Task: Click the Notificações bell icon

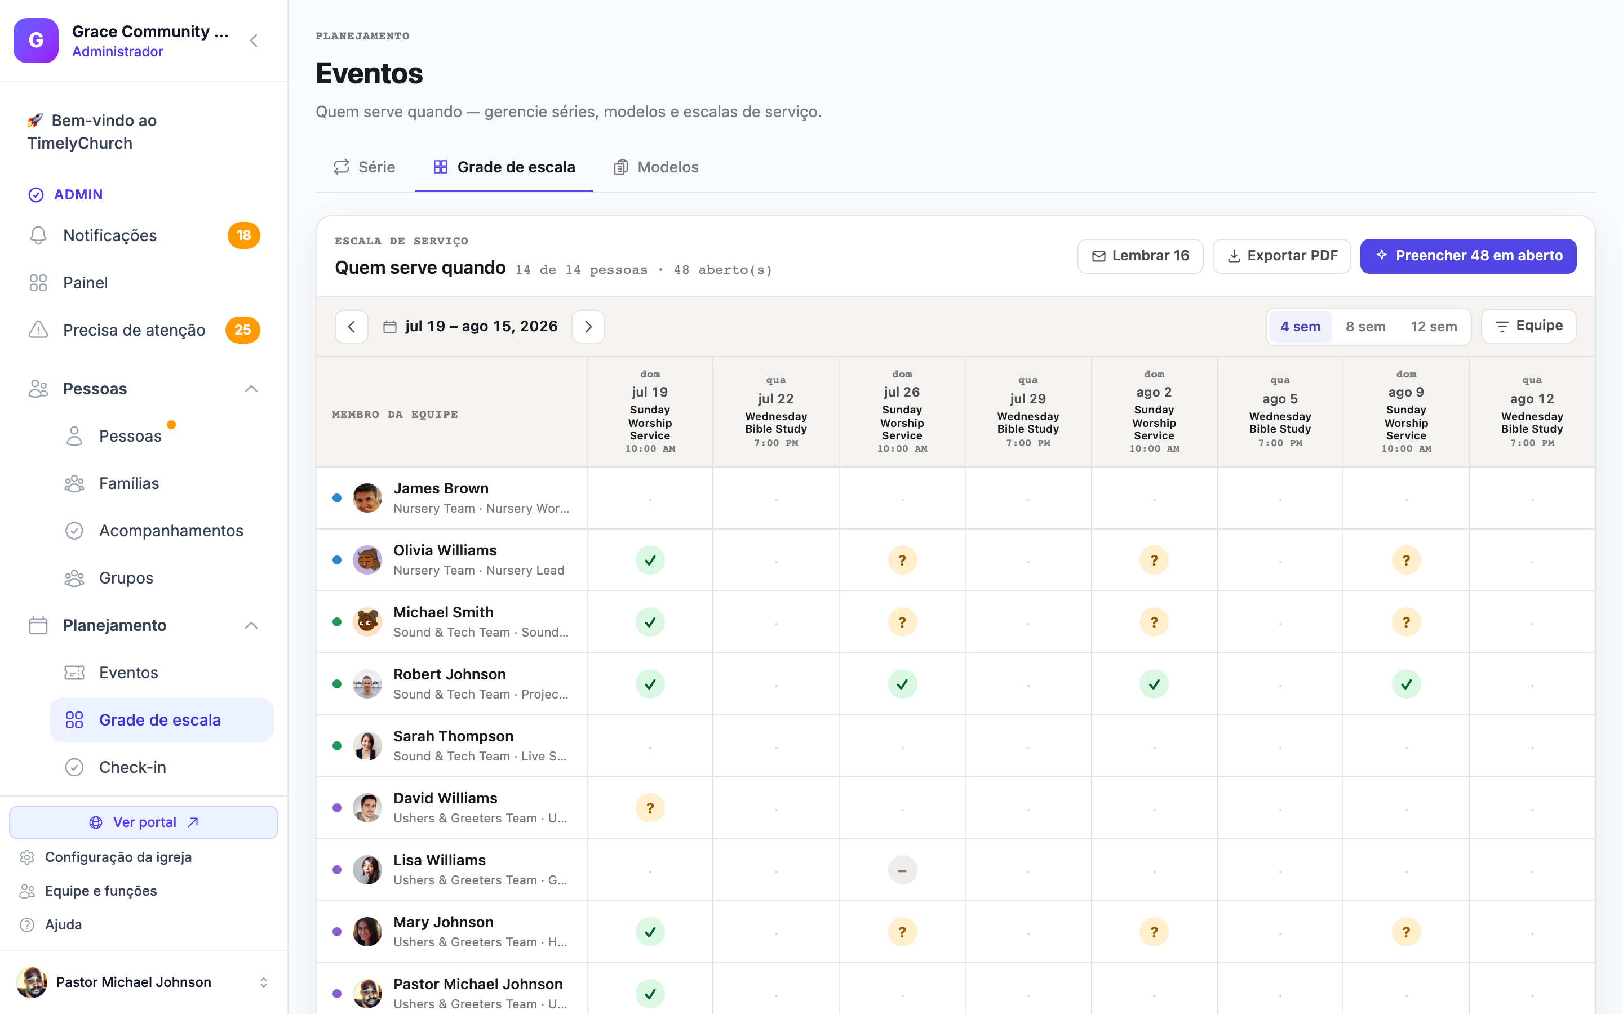Action: pyautogui.click(x=38, y=235)
